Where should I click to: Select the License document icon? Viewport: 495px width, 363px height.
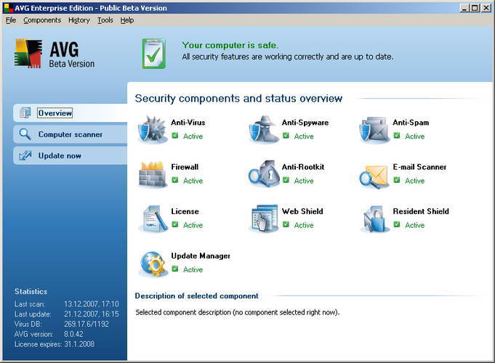click(154, 219)
